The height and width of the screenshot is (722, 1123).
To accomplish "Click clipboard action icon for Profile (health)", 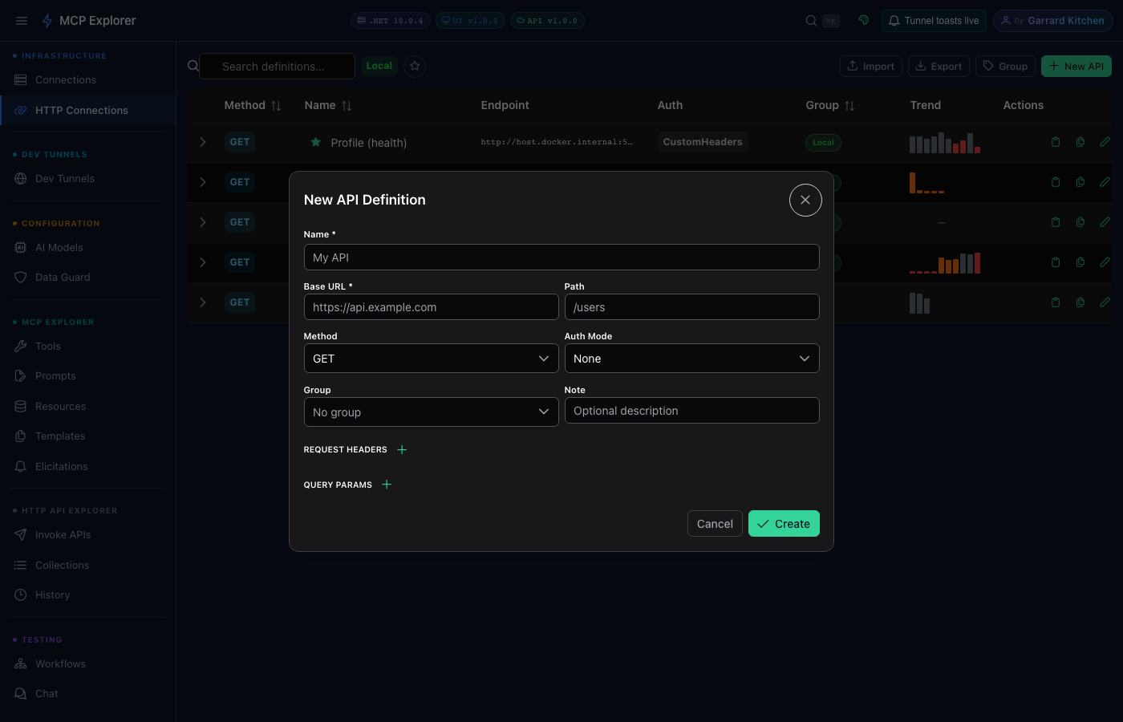I will coord(1056,142).
